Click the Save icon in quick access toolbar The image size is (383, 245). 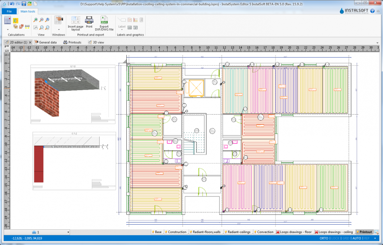(24, 3)
